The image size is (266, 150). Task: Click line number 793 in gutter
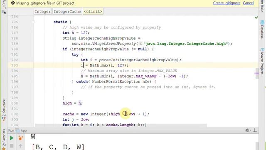point(15,65)
